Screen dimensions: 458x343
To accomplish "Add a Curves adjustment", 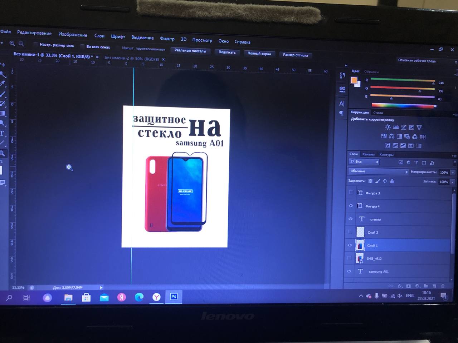I will (x=404, y=128).
